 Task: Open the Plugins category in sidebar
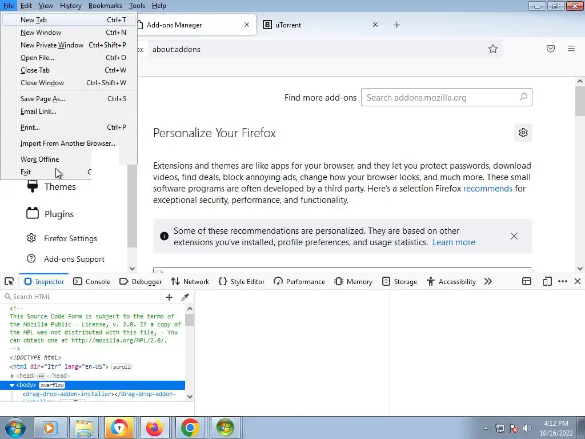50,214
